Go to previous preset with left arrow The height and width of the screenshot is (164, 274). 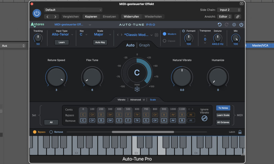(x=48, y=17)
